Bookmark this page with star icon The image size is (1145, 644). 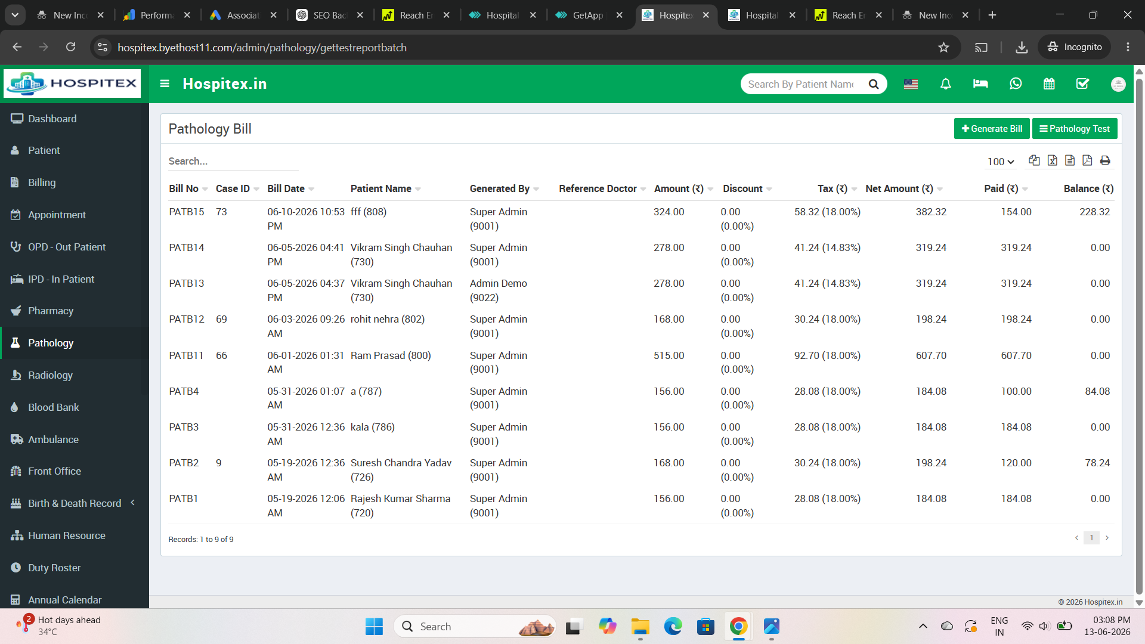coord(943,47)
